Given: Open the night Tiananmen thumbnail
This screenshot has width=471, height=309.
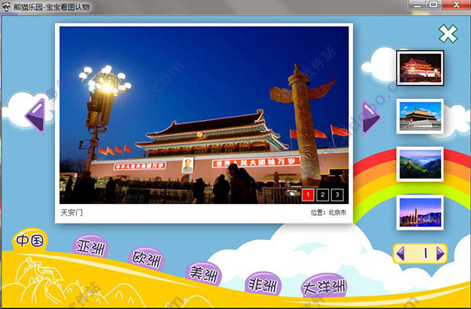Looking at the screenshot, I should 420,68.
